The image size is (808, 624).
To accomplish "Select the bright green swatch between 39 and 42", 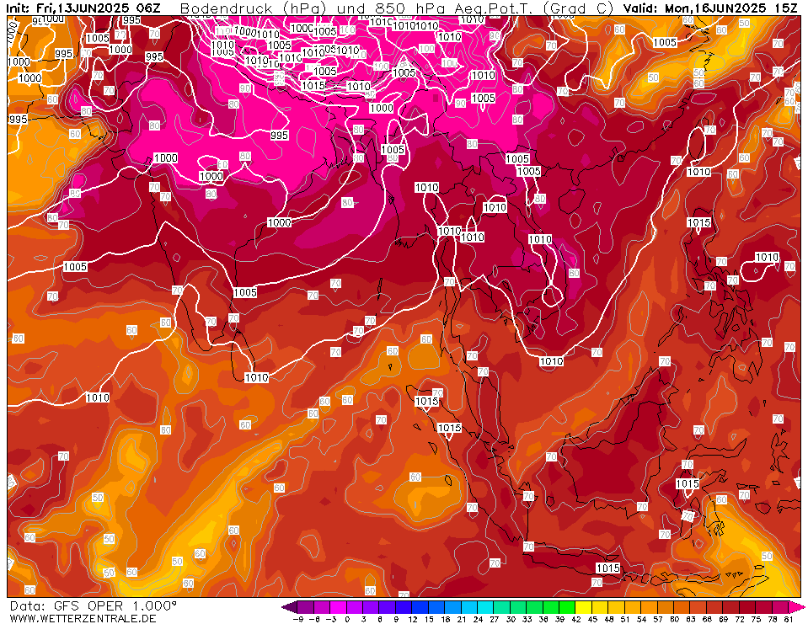I will pos(567,606).
